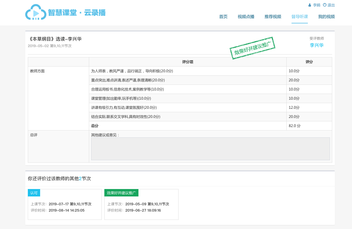352x229 pixels.
Task: Go to the 视频点播 tab
Action: coord(246,17)
